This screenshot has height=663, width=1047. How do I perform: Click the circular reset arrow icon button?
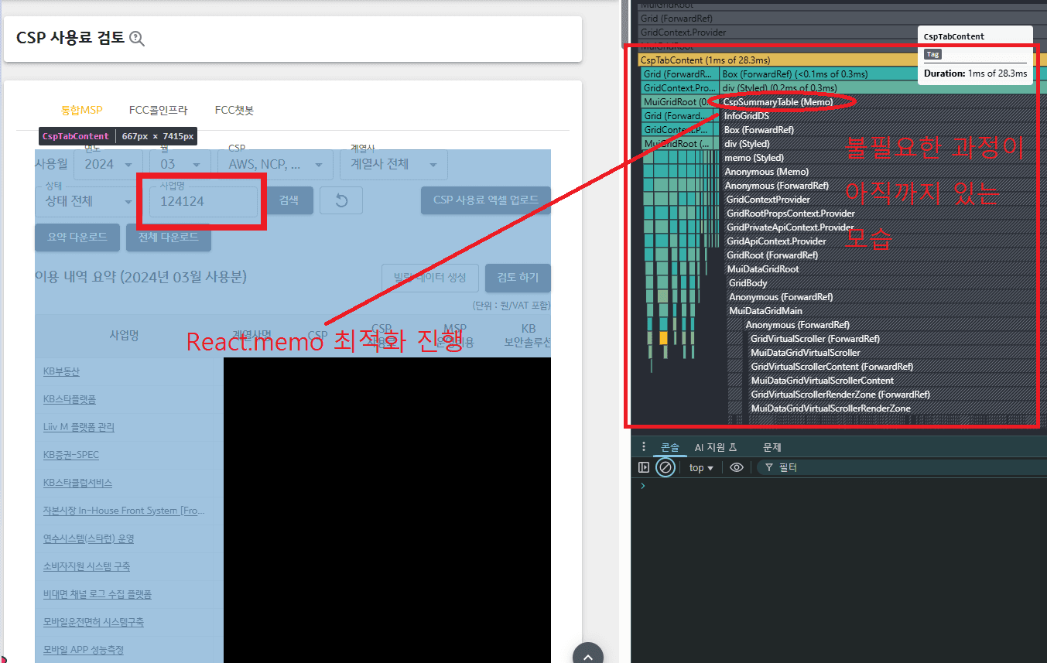341,201
